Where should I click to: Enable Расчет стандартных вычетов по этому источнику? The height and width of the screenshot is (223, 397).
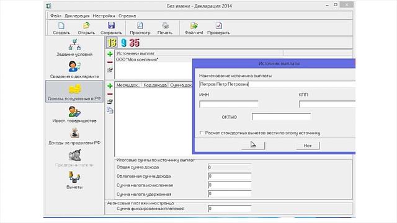(202, 133)
